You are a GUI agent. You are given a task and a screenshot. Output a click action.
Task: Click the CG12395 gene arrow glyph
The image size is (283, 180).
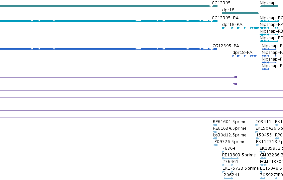click(x=214, y=6)
